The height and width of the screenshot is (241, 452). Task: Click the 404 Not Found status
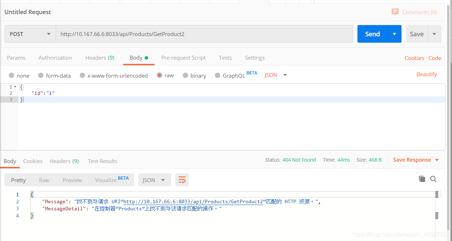point(299,160)
